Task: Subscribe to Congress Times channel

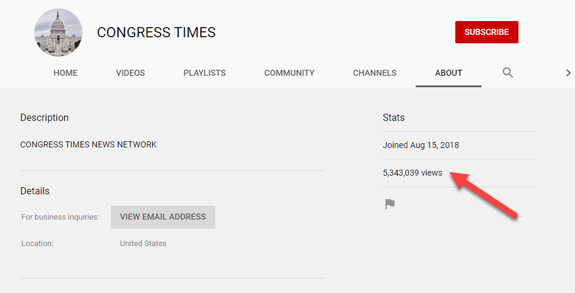Action: (487, 32)
